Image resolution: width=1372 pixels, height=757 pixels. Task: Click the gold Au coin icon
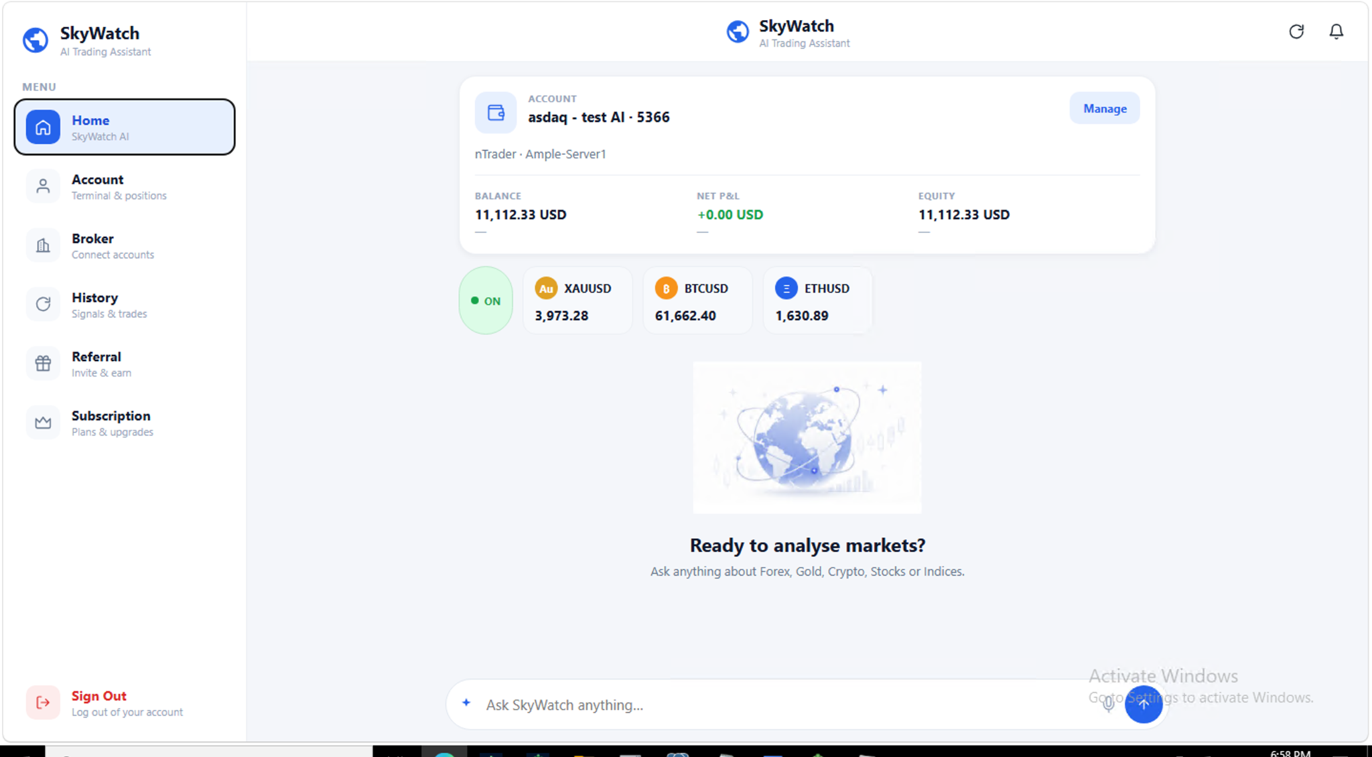[x=546, y=289]
